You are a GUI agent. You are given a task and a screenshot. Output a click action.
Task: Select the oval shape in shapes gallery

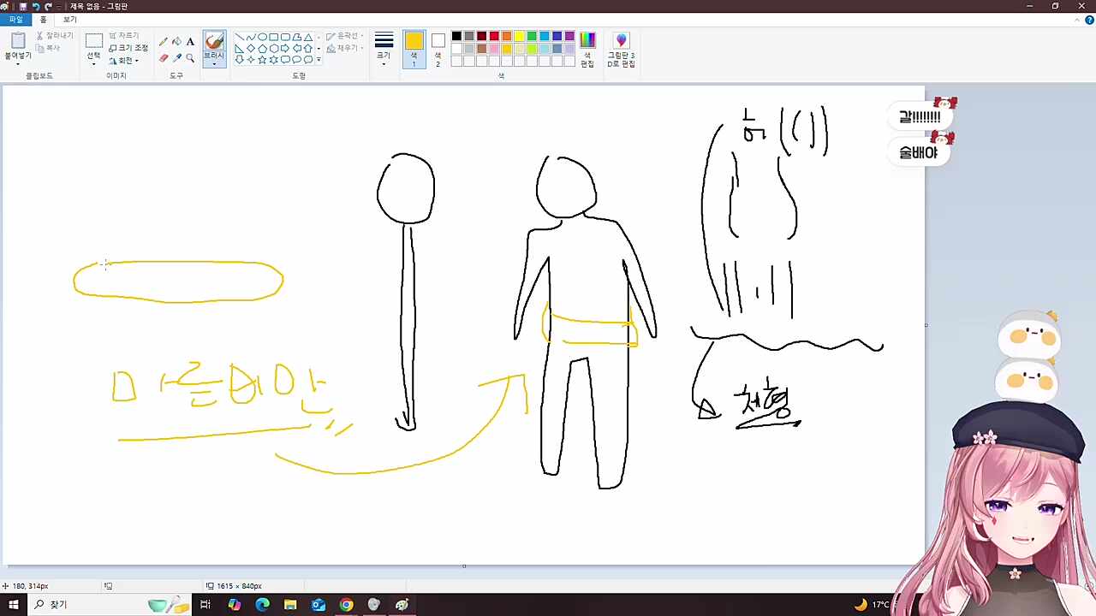tap(262, 37)
